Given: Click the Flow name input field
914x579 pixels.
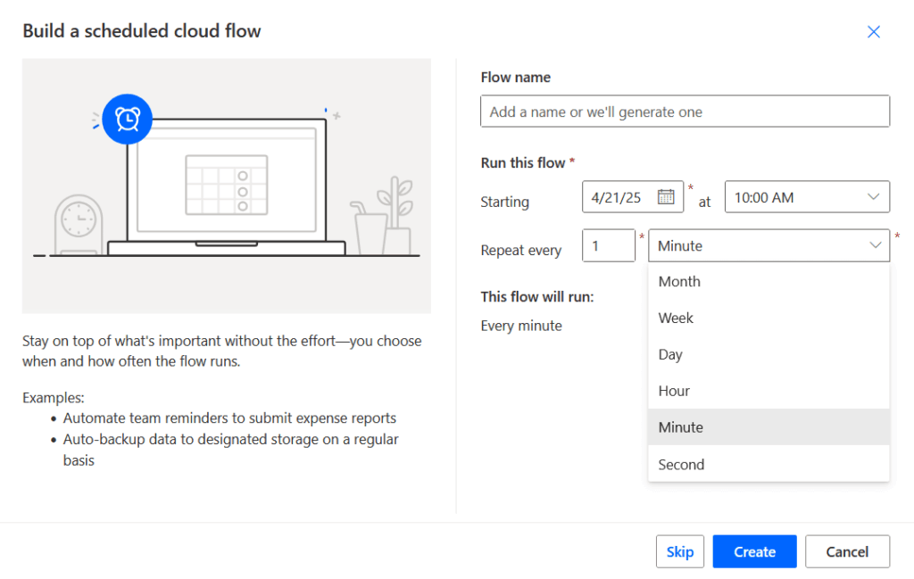Looking at the screenshot, I should tap(685, 112).
